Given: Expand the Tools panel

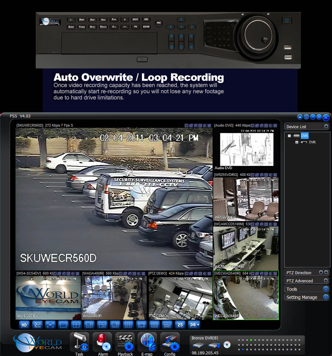Looking at the screenshot, I should [x=326, y=289].
